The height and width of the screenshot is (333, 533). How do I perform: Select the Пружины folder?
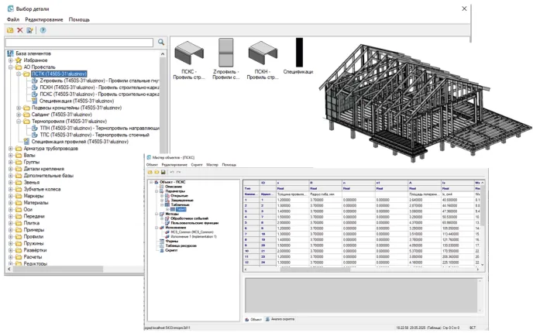[x=33, y=244]
